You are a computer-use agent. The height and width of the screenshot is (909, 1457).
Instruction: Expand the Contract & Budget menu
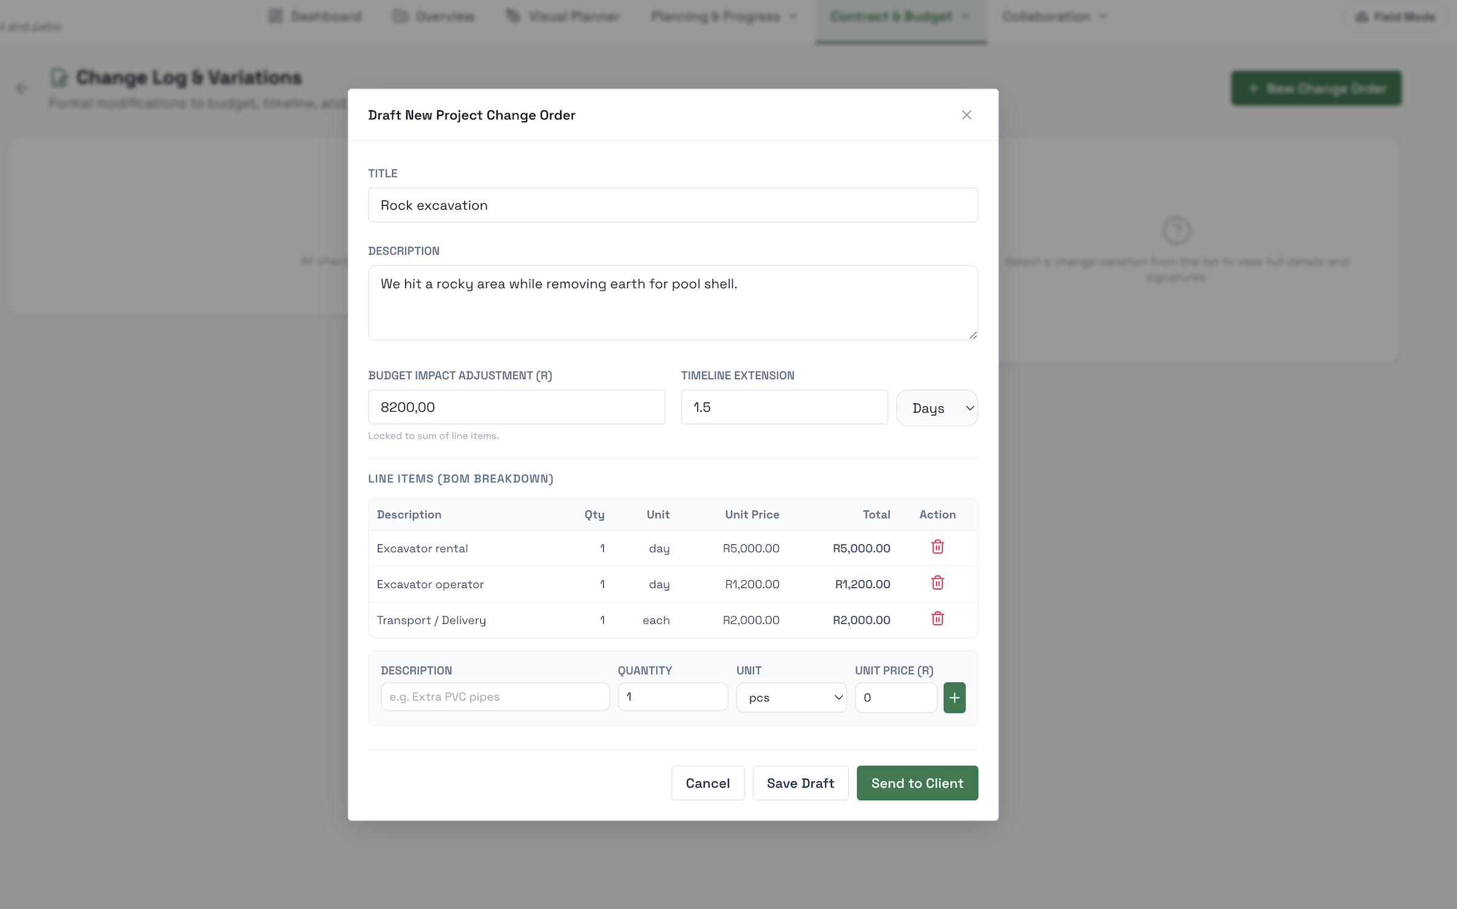click(x=900, y=16)
